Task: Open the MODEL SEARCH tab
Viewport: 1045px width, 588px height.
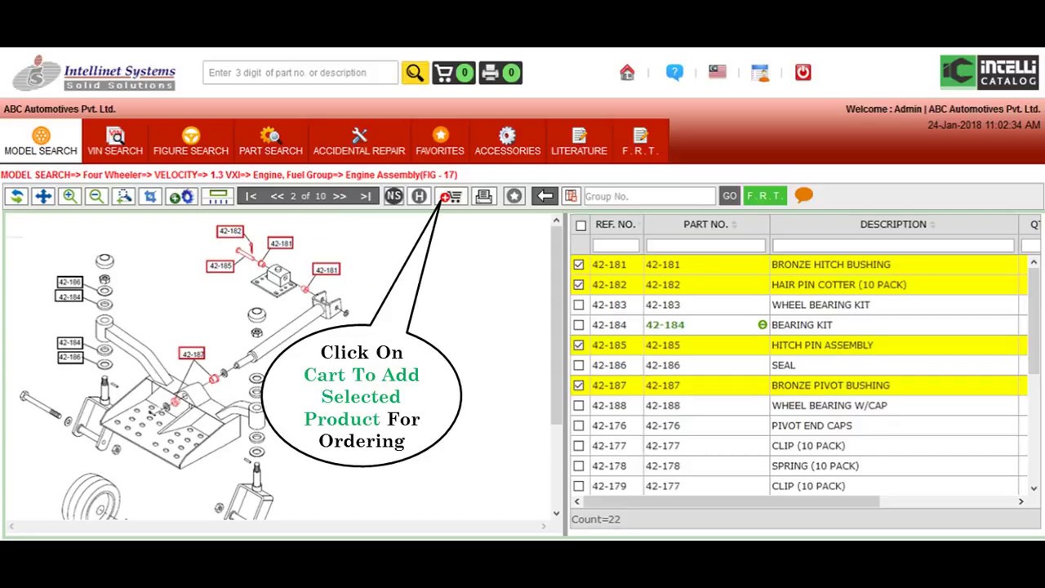Action: (x=41, y=141)
